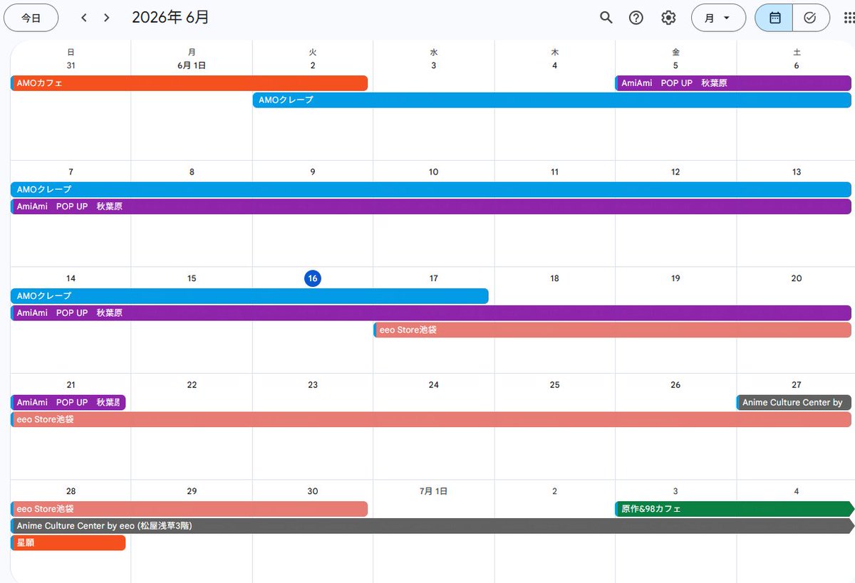855x583 pixels.
Task: Select date number 24
Action: click(x=433, y=385)
